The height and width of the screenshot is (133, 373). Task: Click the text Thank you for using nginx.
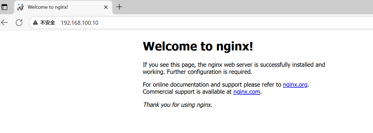point(178,105)
